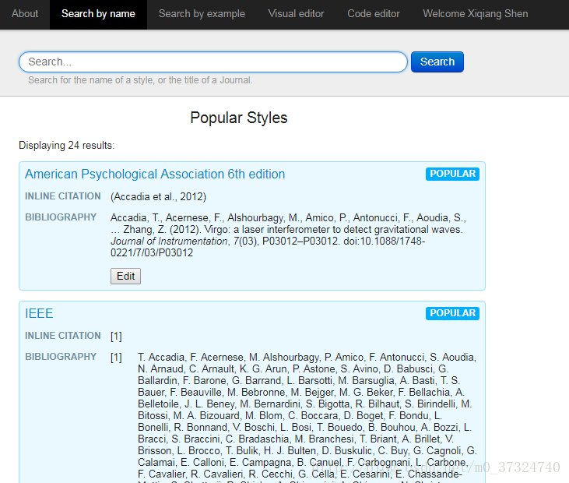
Task: Open the Code editor tab
Action: pos(374,14)
